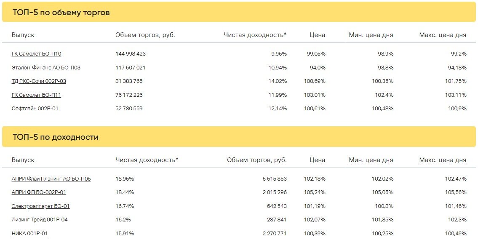Image resolution: width=478 pixels, height=245 pixels.
Task: Click the Цена column header in the yield table
Action: pos(318,160)
